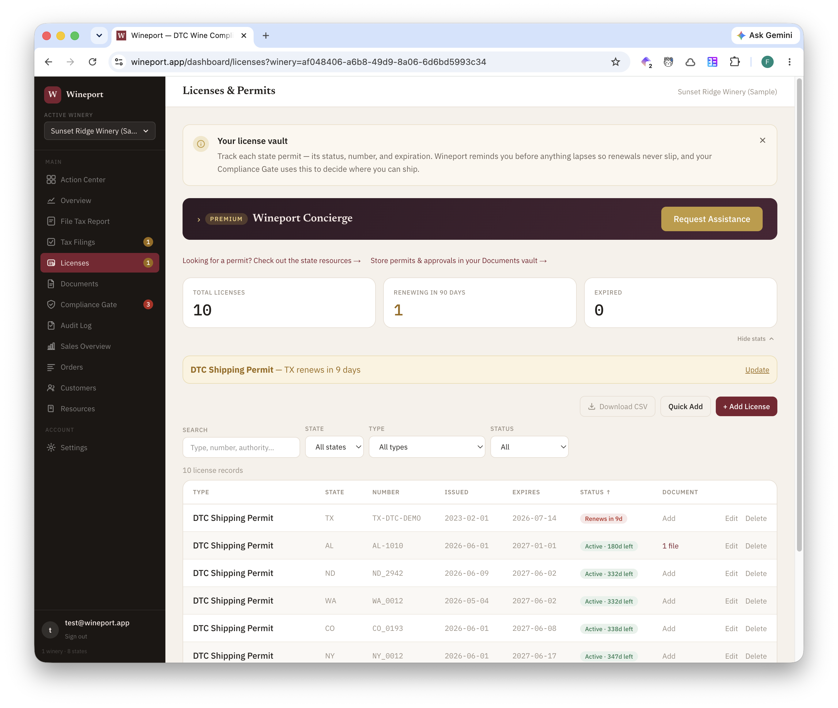Click the Wineport W logo
The image size is (838, 708).
pyautogui.click(x=53, y=94)
